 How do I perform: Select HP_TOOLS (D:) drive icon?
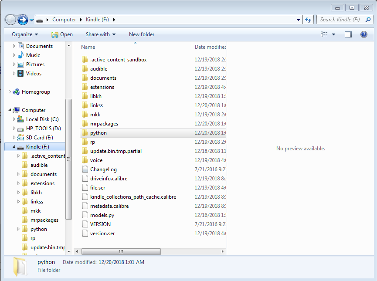pyautogui.click(x=20, y=129)
